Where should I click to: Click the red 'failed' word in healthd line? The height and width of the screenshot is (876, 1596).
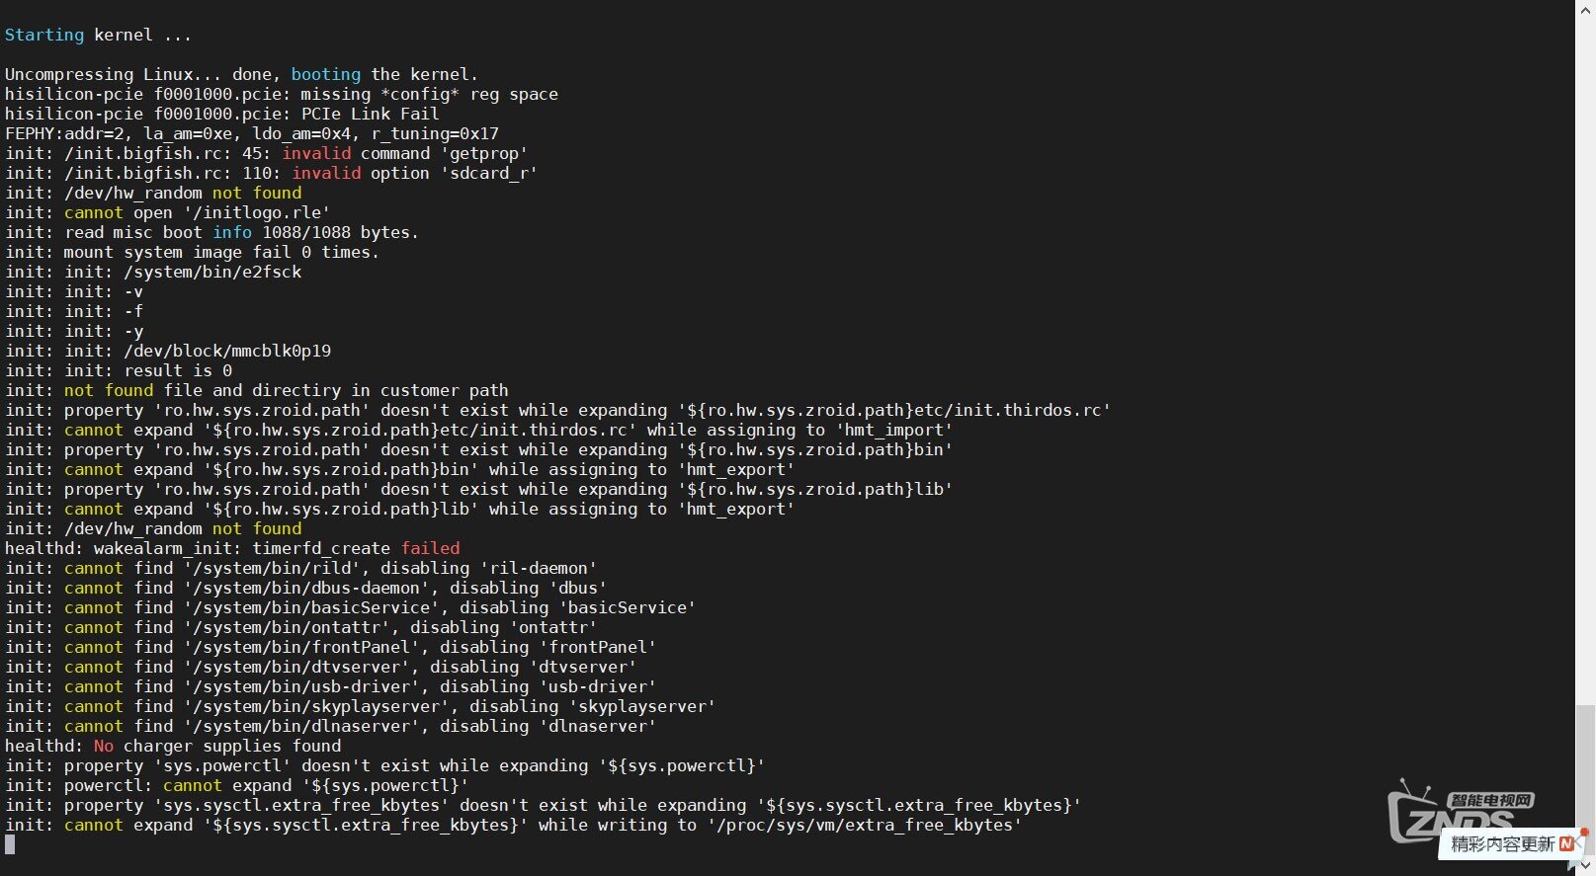point(430,548)
